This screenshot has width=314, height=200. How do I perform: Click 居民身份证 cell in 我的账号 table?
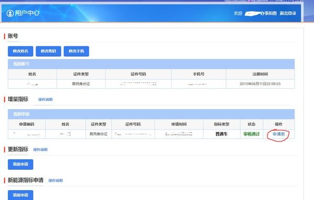[81, 84]
